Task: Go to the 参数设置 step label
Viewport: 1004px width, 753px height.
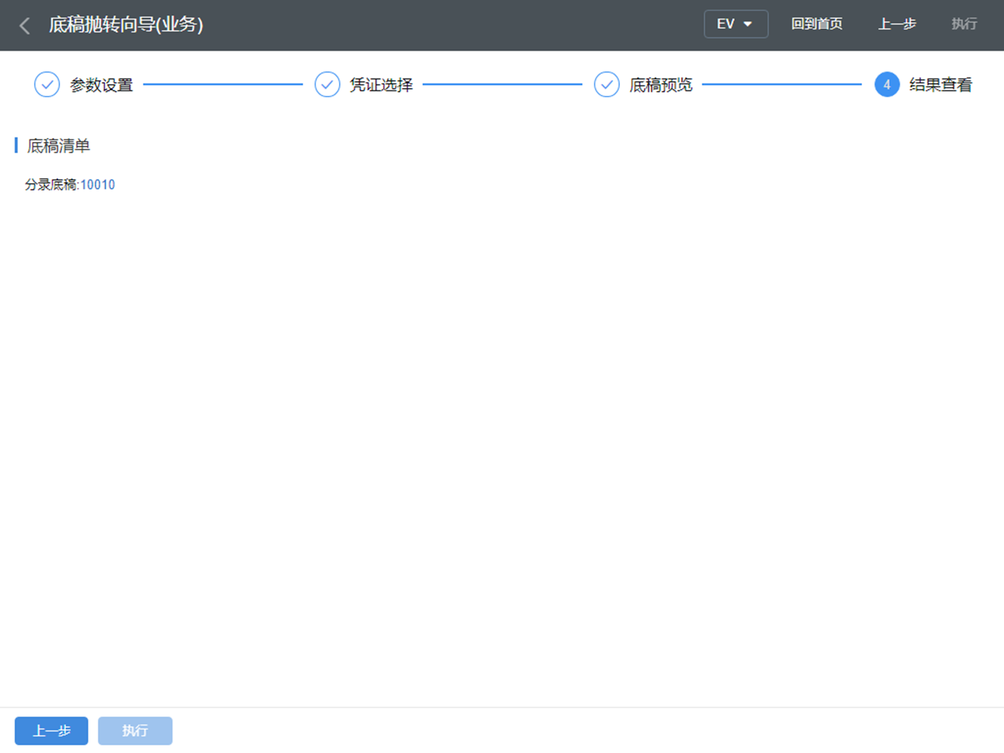Action: (x=101, y=85)
